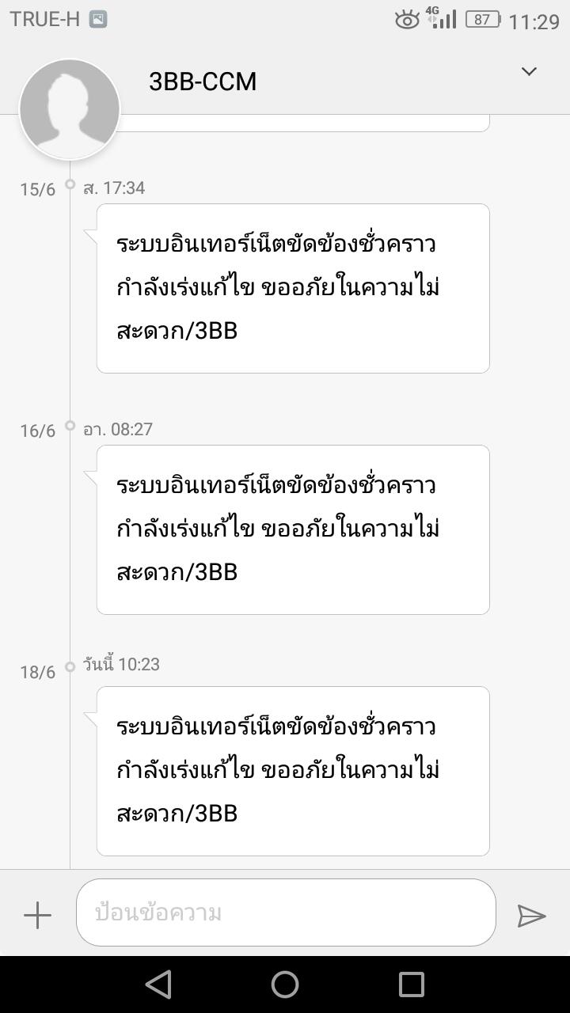Tap the plus attachment icon
570x1013 pixels.
click(x=37, y=916)
